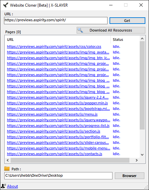
Task: Click the horizontal scrollbar left arrow
Action: [8, 160]
